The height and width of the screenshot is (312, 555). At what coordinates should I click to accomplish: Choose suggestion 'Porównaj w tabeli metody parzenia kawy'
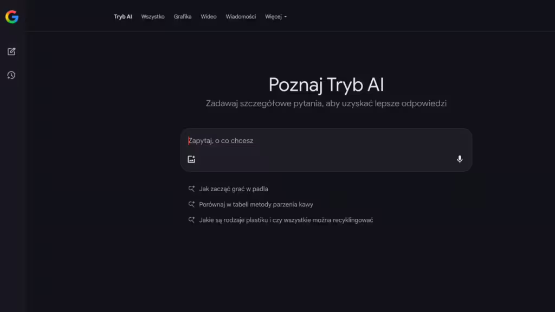(256, 204)
